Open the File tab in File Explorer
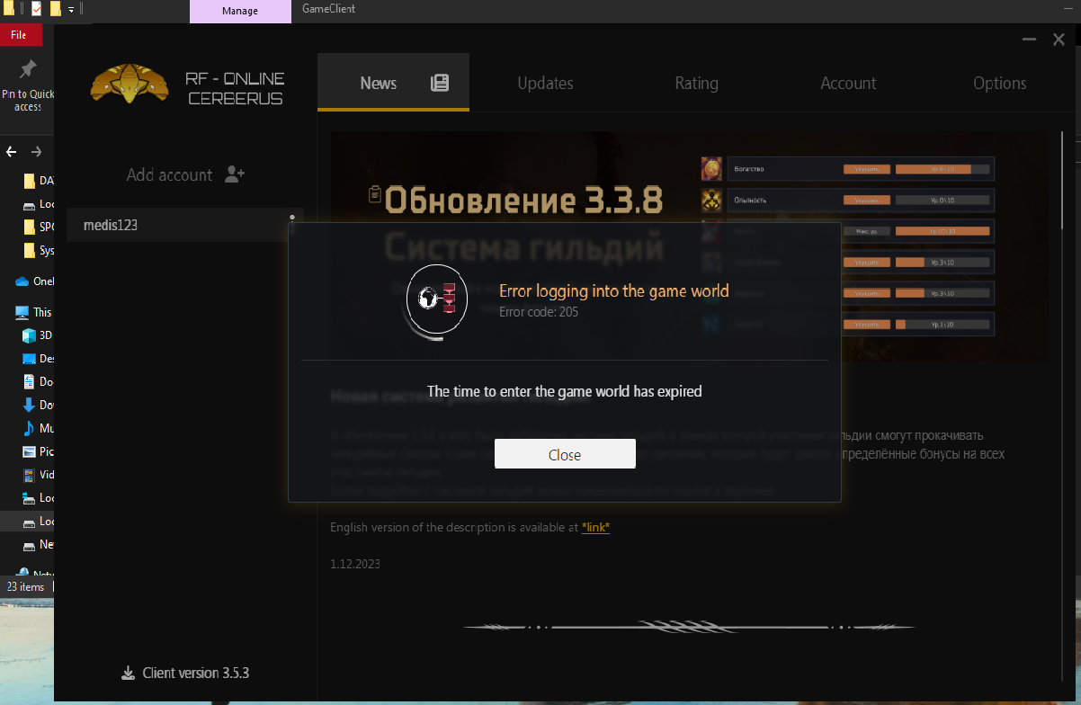This screenshot has width=1081, height=705. point(18,35)
